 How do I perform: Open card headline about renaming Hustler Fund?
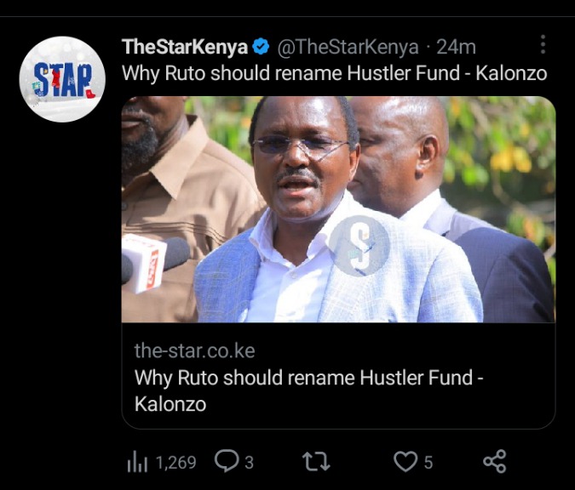[x=308, y=390]
